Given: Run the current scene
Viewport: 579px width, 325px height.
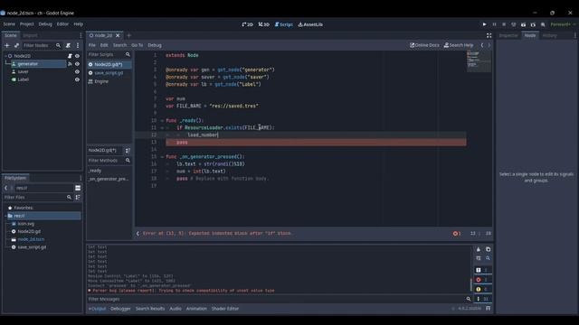Looking at the screenshot, I should point(523,24).
